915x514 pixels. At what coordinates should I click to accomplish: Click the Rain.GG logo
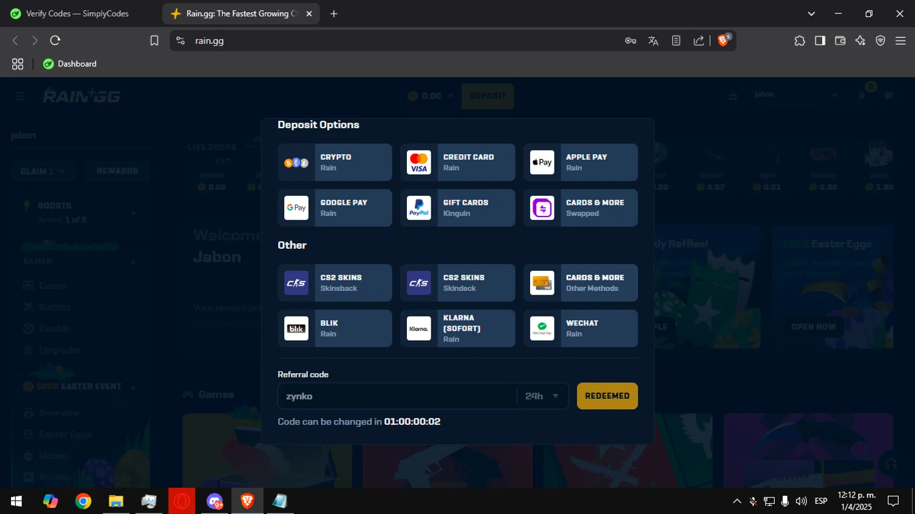pos(82,96)
